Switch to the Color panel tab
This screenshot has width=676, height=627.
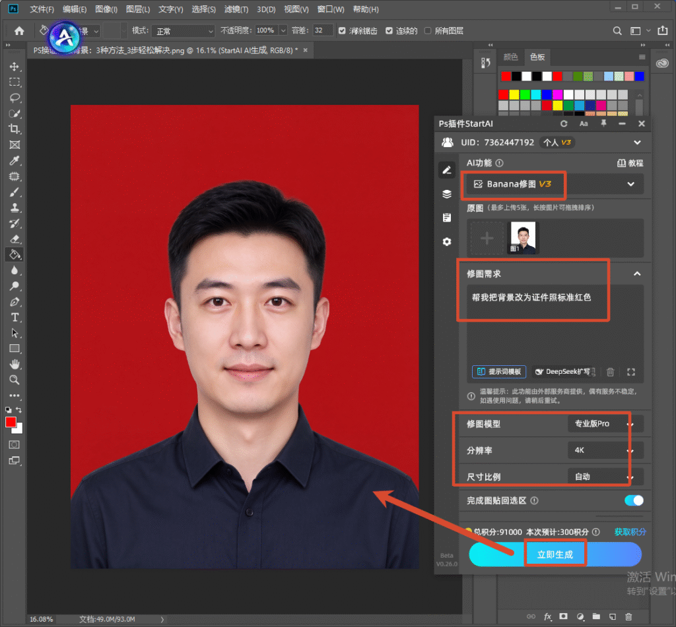pyautogui.click(x=510, y=57)
